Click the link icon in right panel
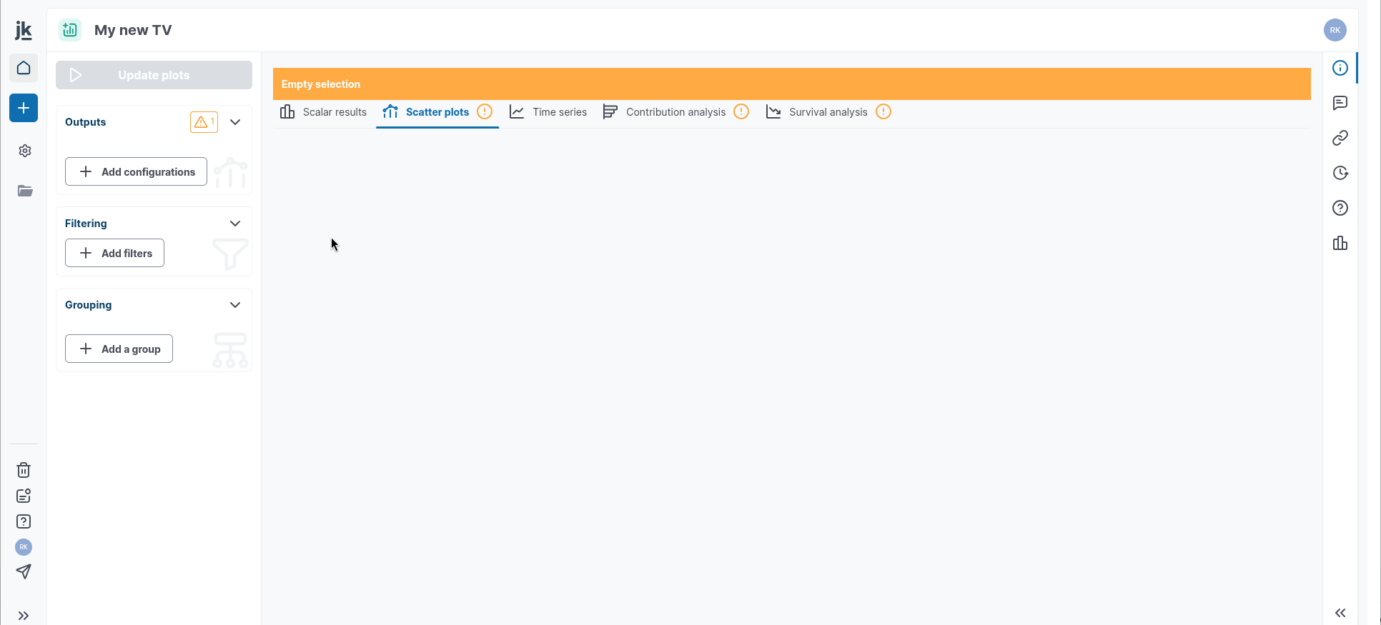The width and height of the screenshot is (1381, 625). 1340,138
